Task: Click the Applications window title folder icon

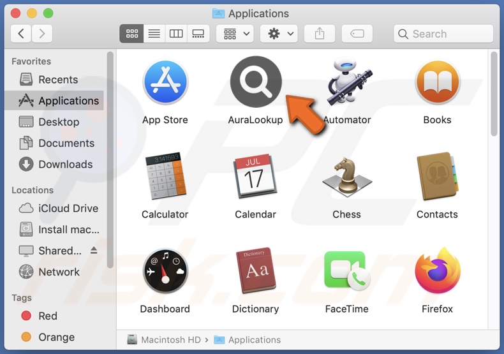Action: pos(219,13)
